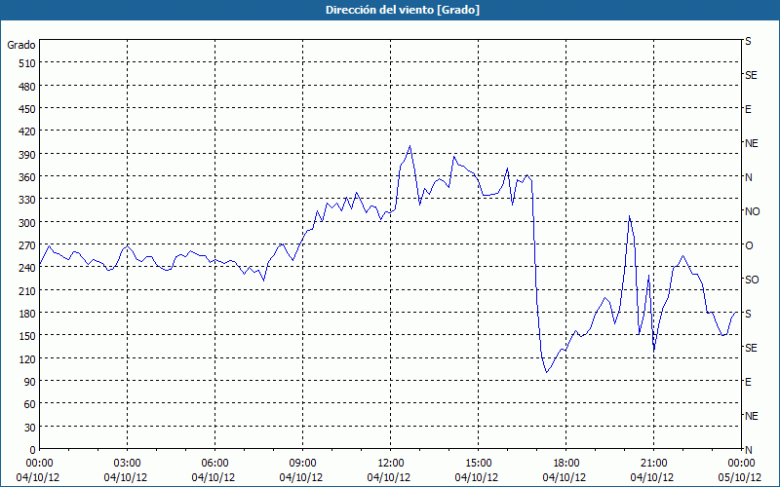This screenshot has width=780, height=487.
Task: Click the 09:00 time axis label
Action: tap(302, 464)
